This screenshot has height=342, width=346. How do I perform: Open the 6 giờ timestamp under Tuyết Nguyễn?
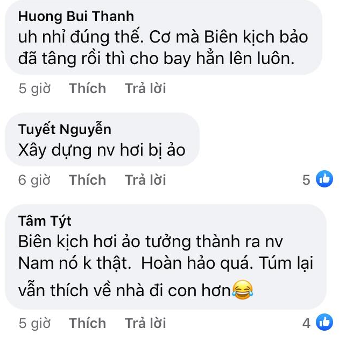tap(34, 180)
